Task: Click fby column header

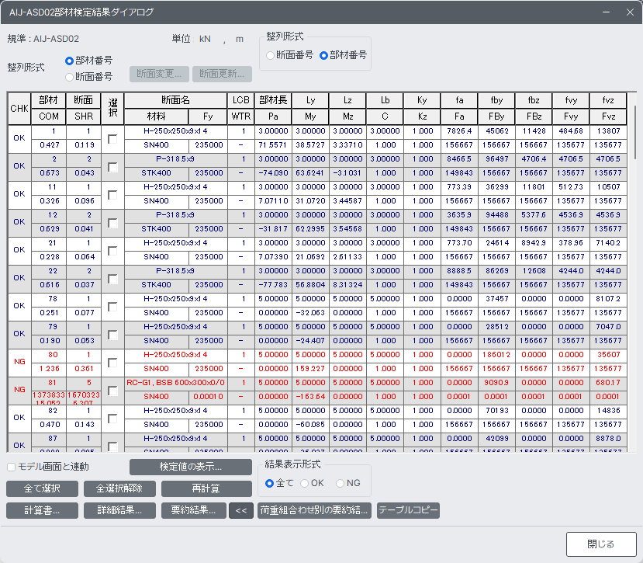Action: (496, 100)
